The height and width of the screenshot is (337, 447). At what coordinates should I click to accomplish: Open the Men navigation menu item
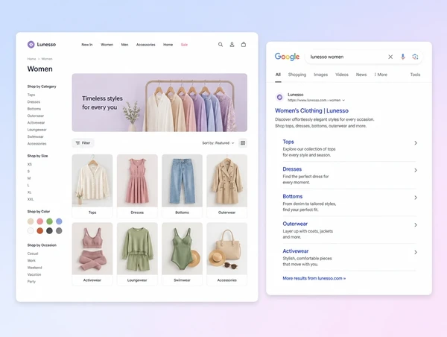pos(124,45)
